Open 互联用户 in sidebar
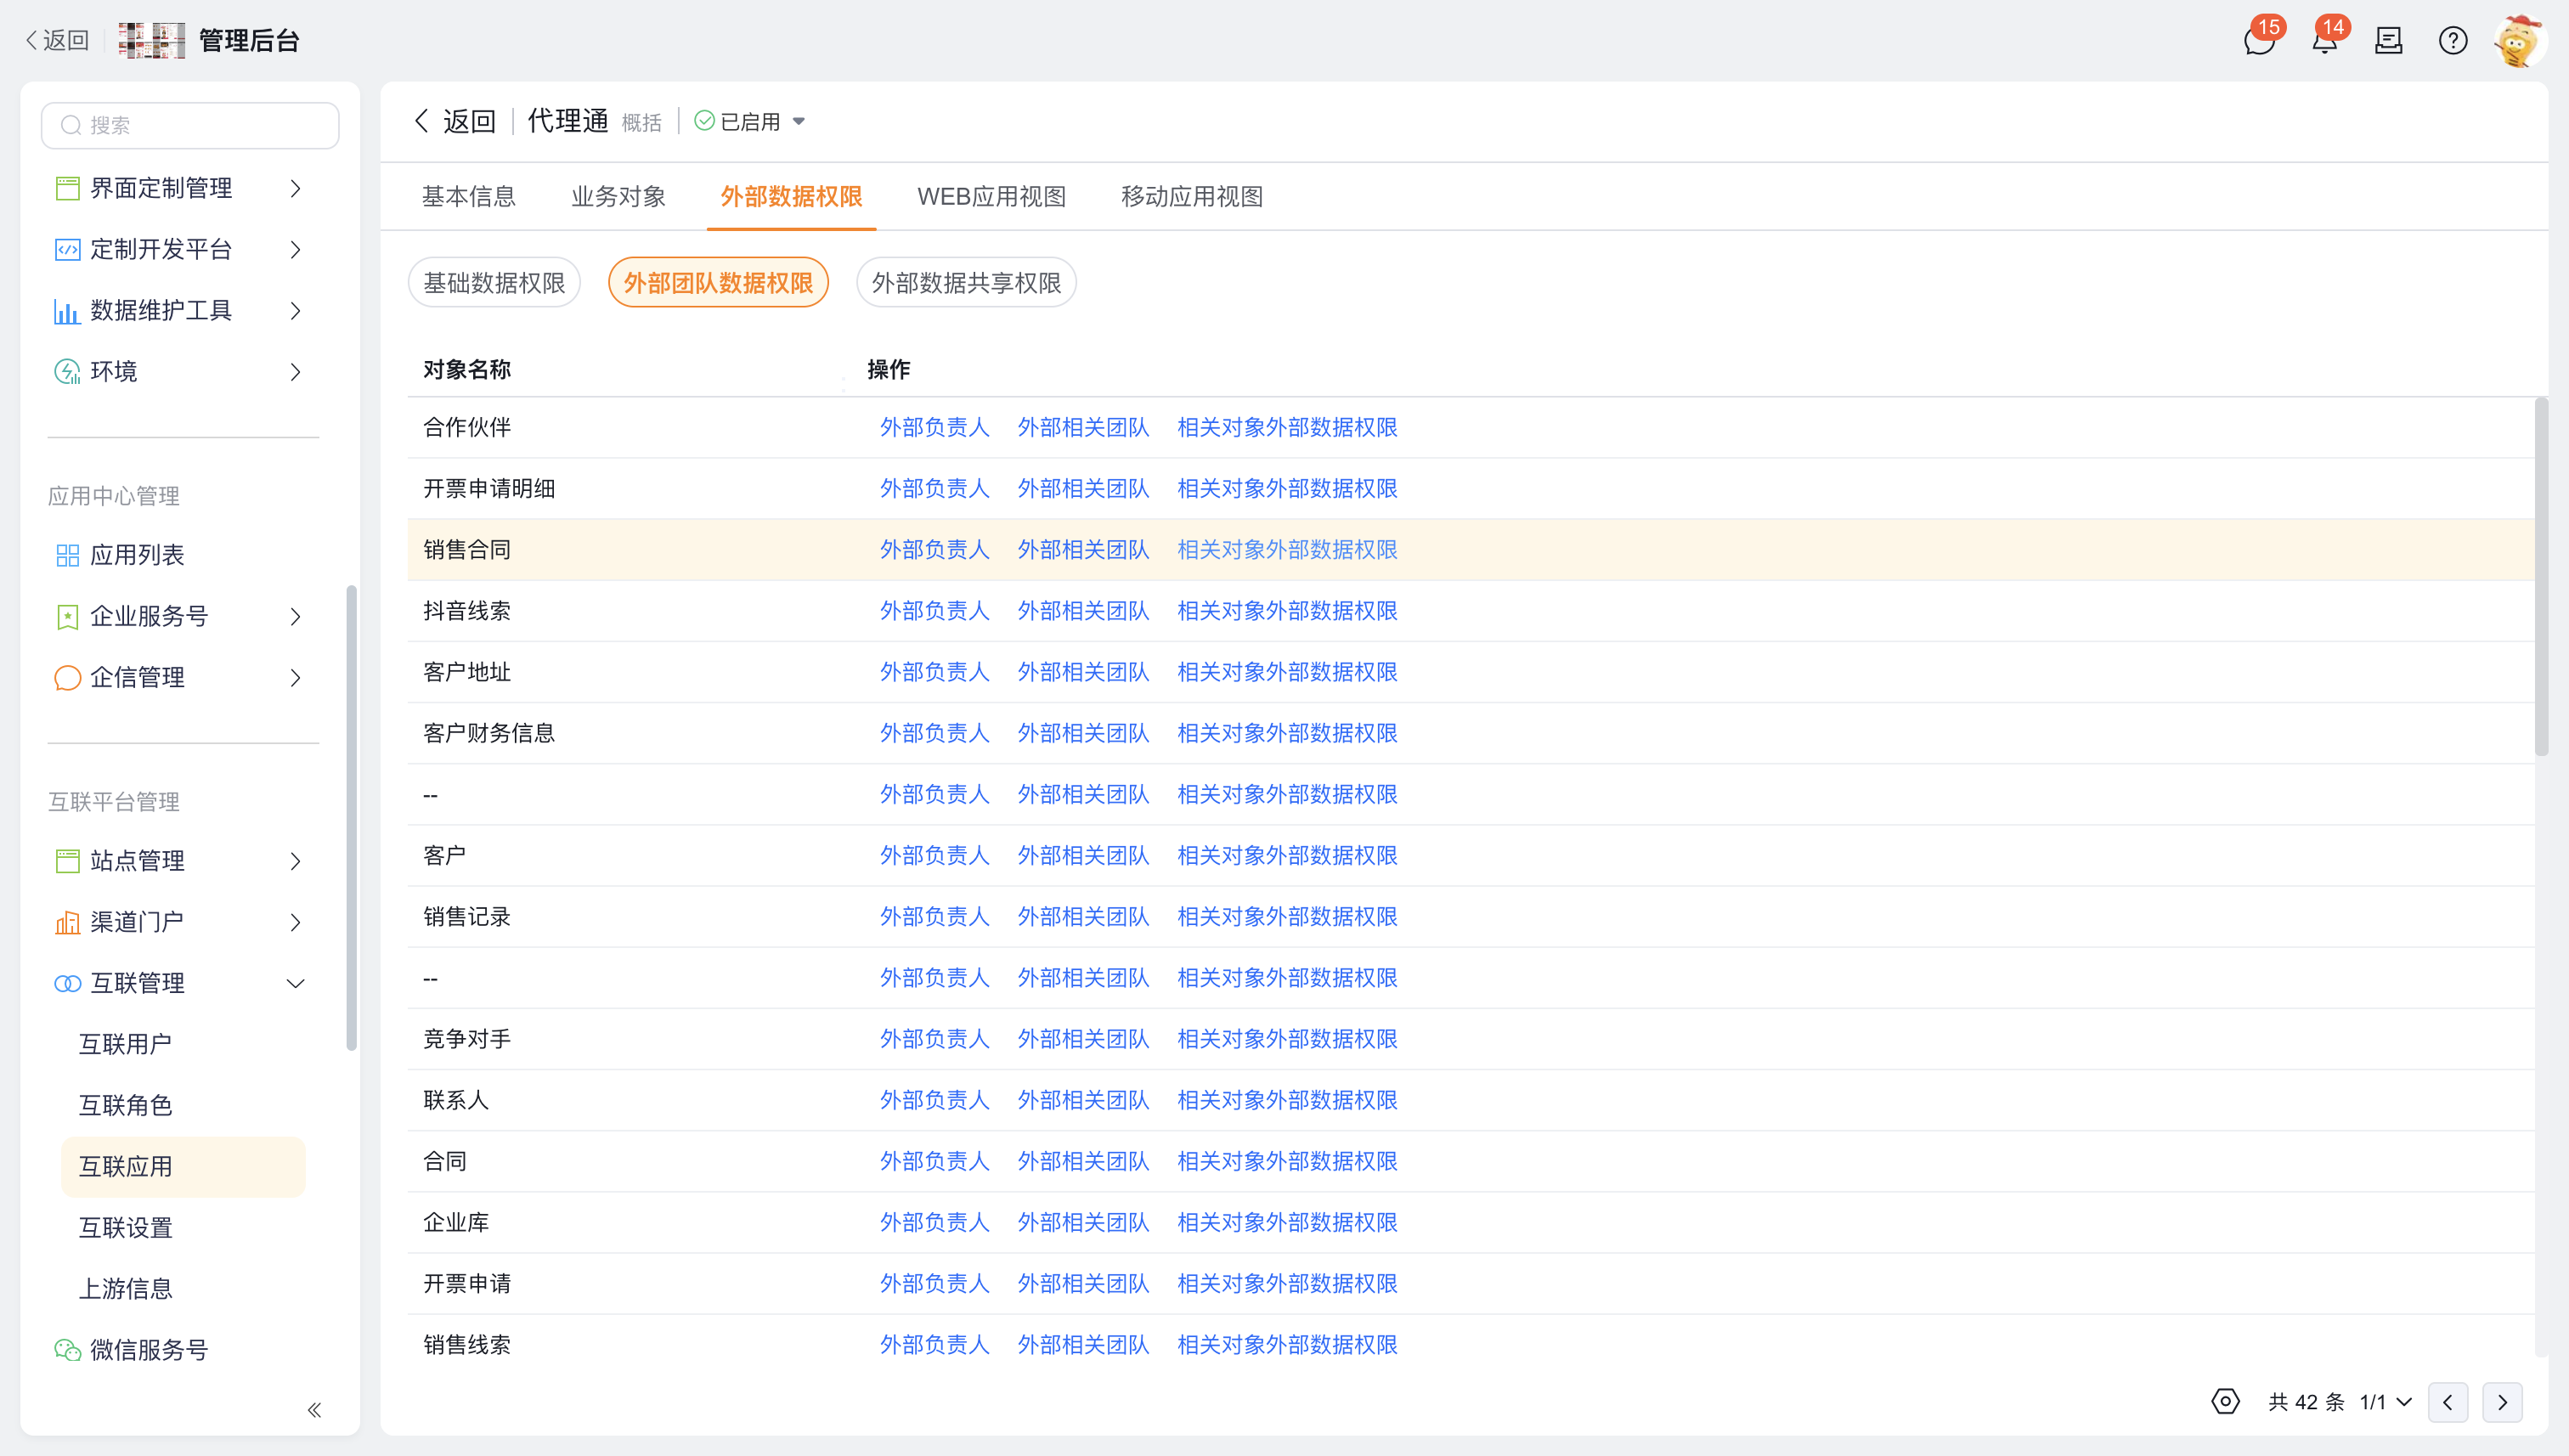Viewport: 2569px width, 1456px height. click(125, 1044)
